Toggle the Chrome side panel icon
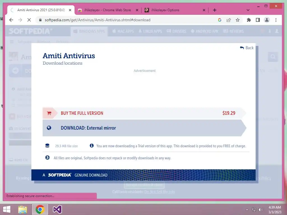The height and width of the screenshot is (215, 287). [x=258, y=20]
